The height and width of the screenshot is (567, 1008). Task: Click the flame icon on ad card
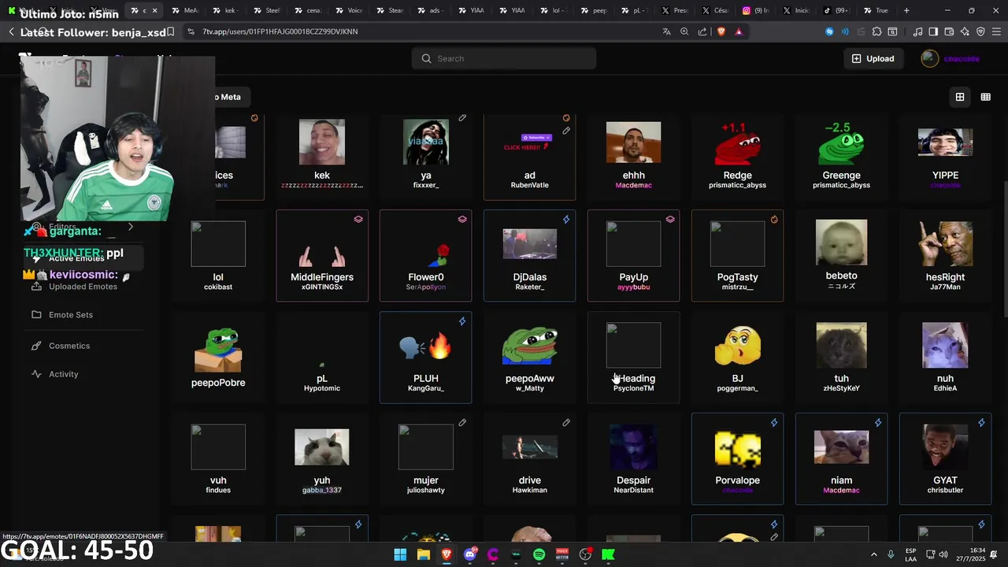tap(566, 118)
